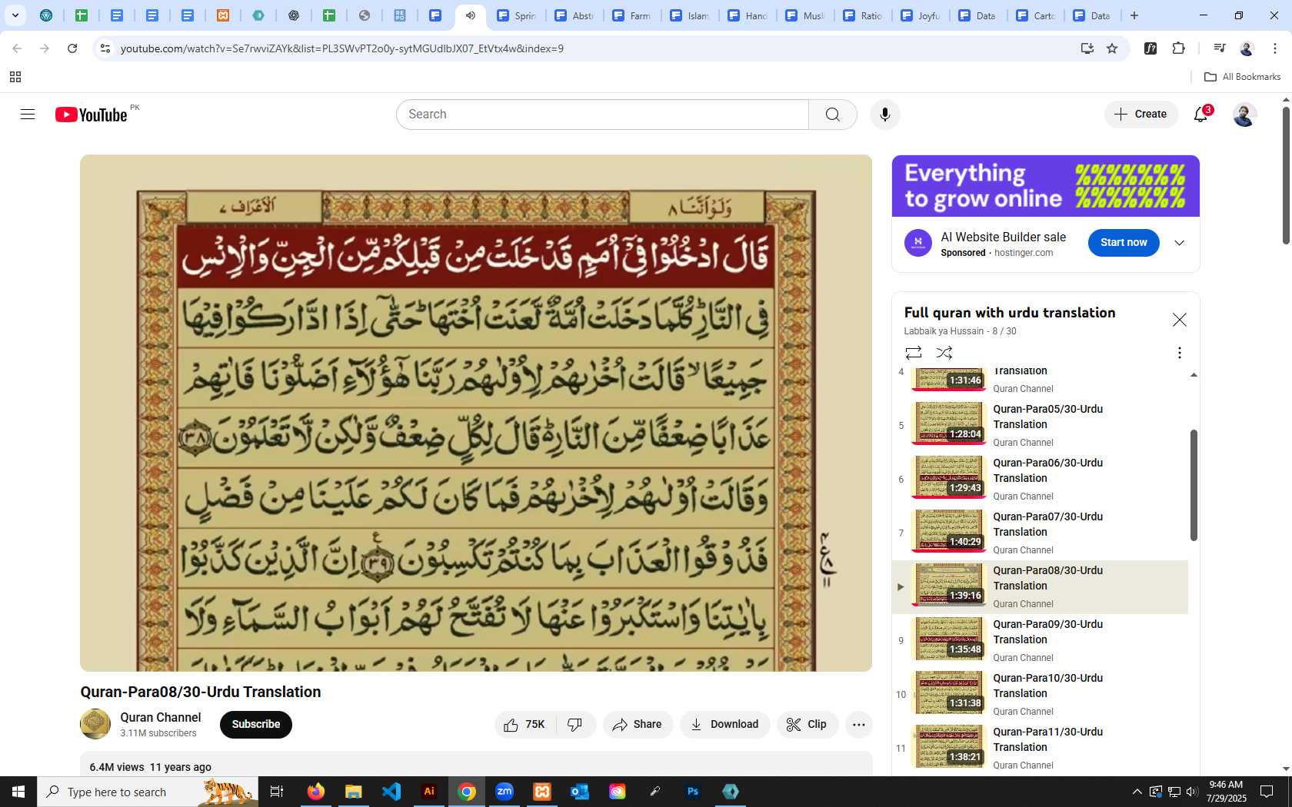Open Chrome three-dot menu

tap(1275, 48)
